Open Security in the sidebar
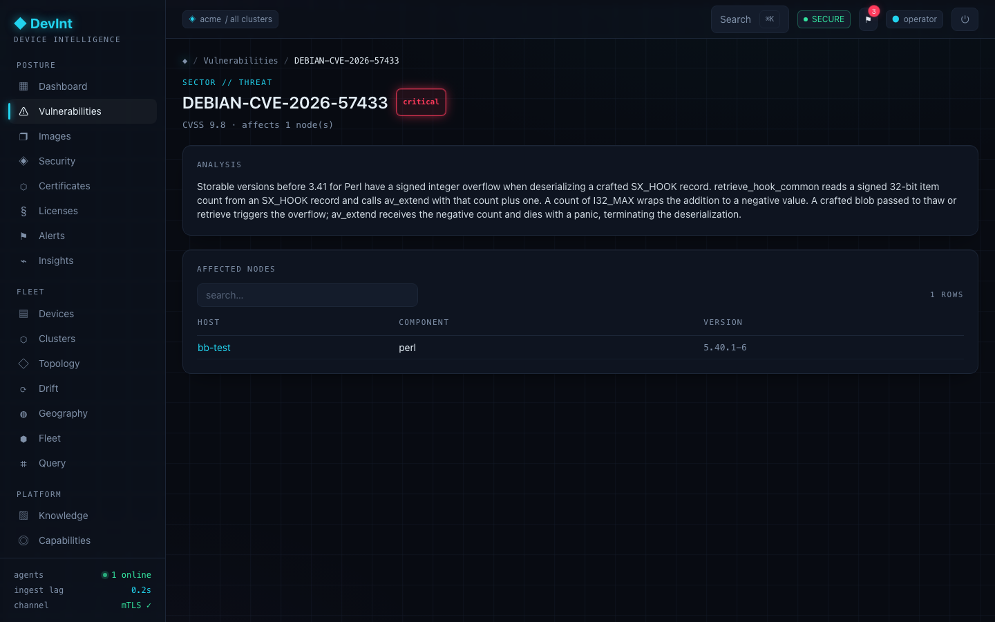Image resolution: width=995 pixels, height=622 pixels. click(82, 161)
